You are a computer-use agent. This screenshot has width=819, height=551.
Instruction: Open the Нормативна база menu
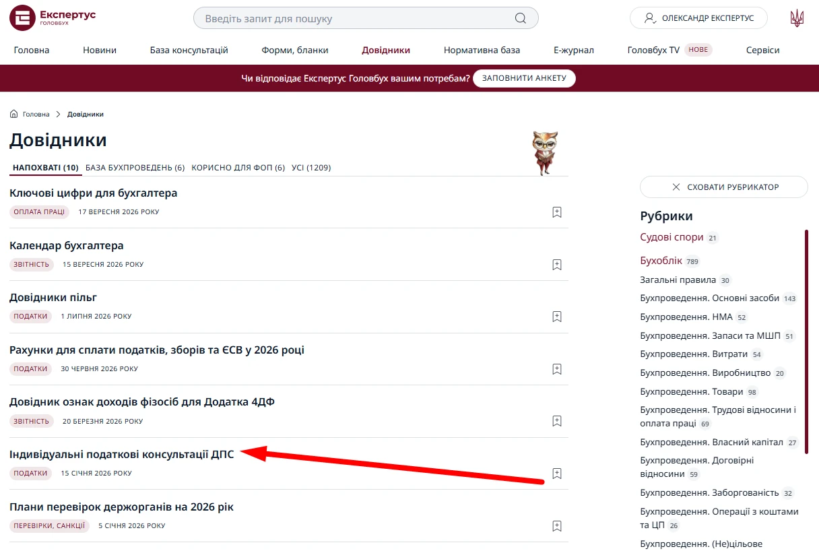[x=482, y=50]
